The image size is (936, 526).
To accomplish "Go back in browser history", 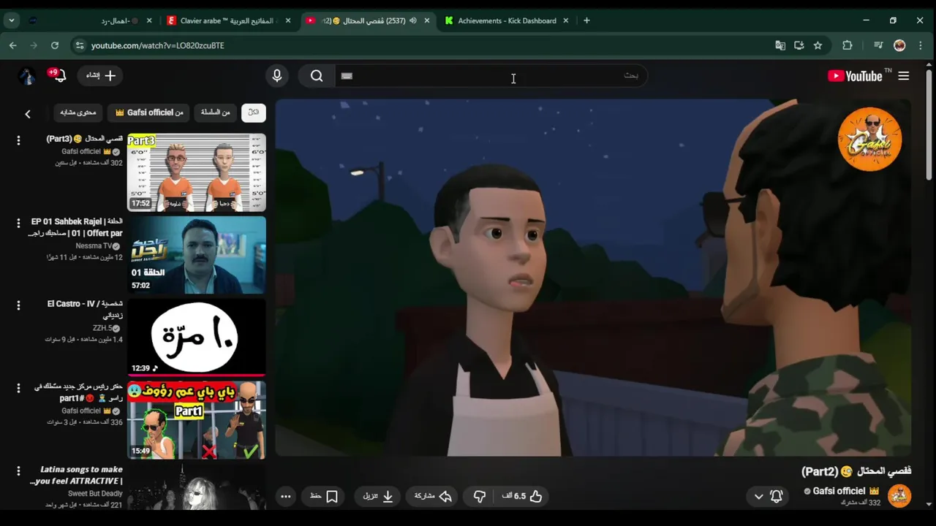I will coord(13,45).
